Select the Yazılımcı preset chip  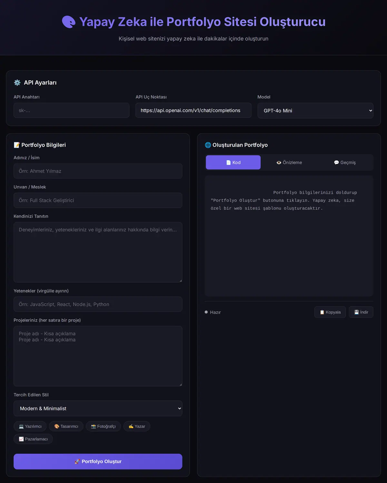[x=30, y=426]
